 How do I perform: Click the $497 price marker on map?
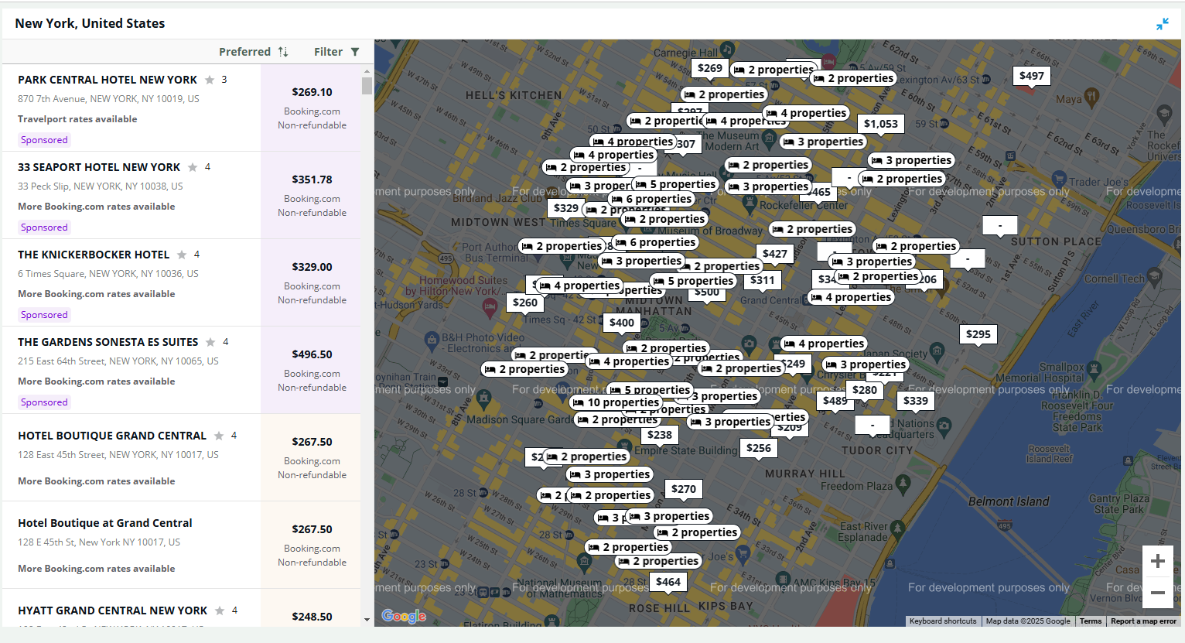click(1031, 76)
